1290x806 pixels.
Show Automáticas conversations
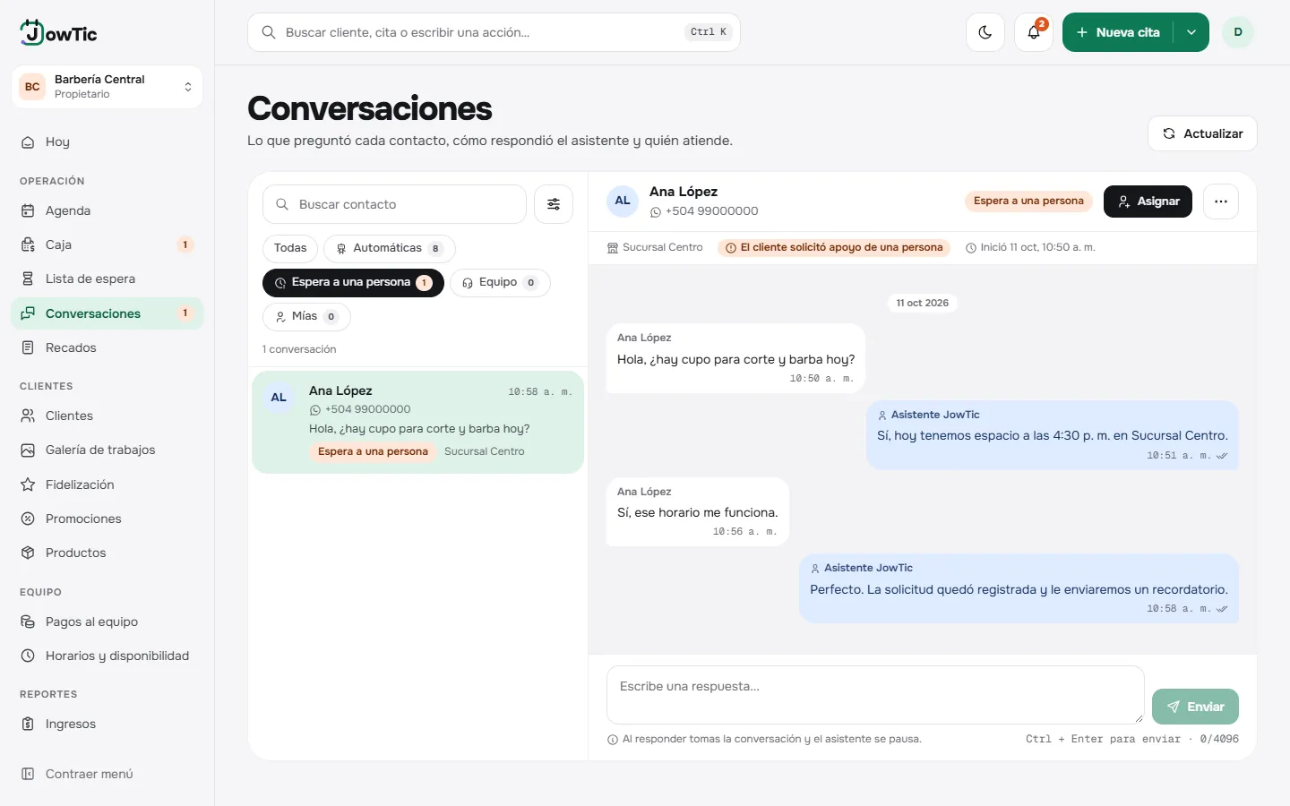click(x=390, y=248)
